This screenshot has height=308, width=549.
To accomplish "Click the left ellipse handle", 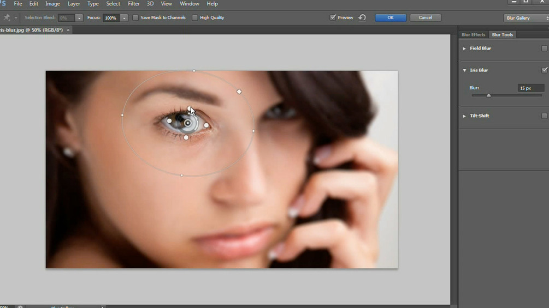I will (122, 115).
